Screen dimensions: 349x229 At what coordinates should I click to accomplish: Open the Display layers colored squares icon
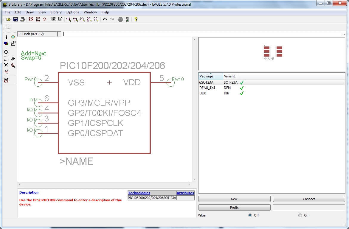click(x=6, y=43)
